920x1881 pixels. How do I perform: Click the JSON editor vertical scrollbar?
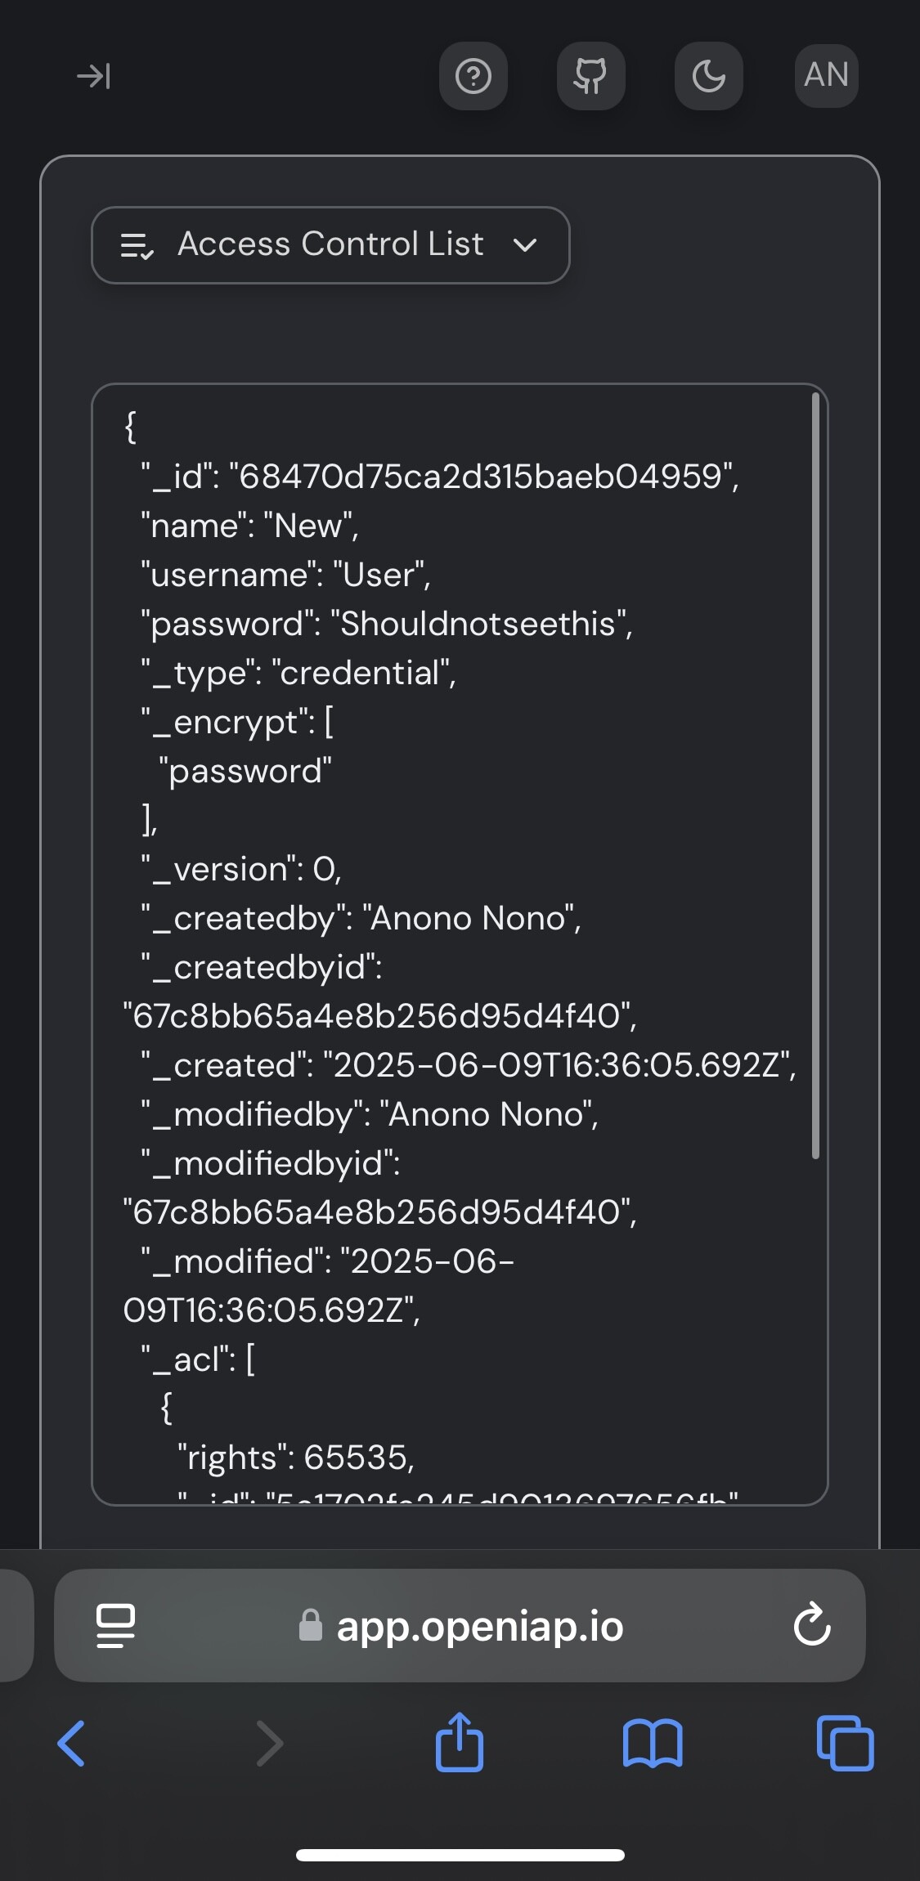point(815,775)
